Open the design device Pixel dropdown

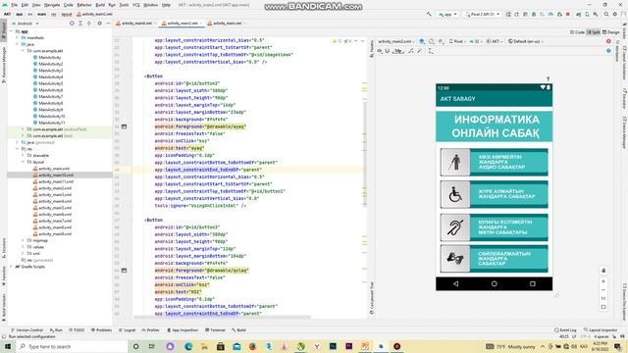click(457, 41)
